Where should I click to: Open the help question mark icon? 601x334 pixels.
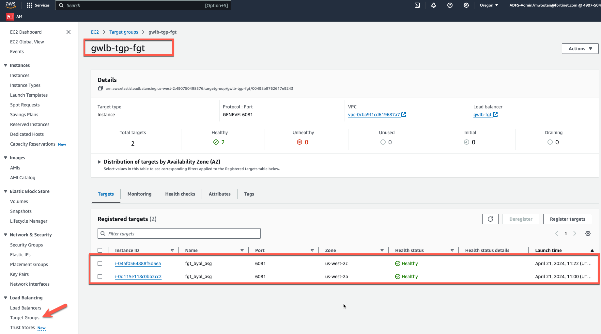(450, 5)
